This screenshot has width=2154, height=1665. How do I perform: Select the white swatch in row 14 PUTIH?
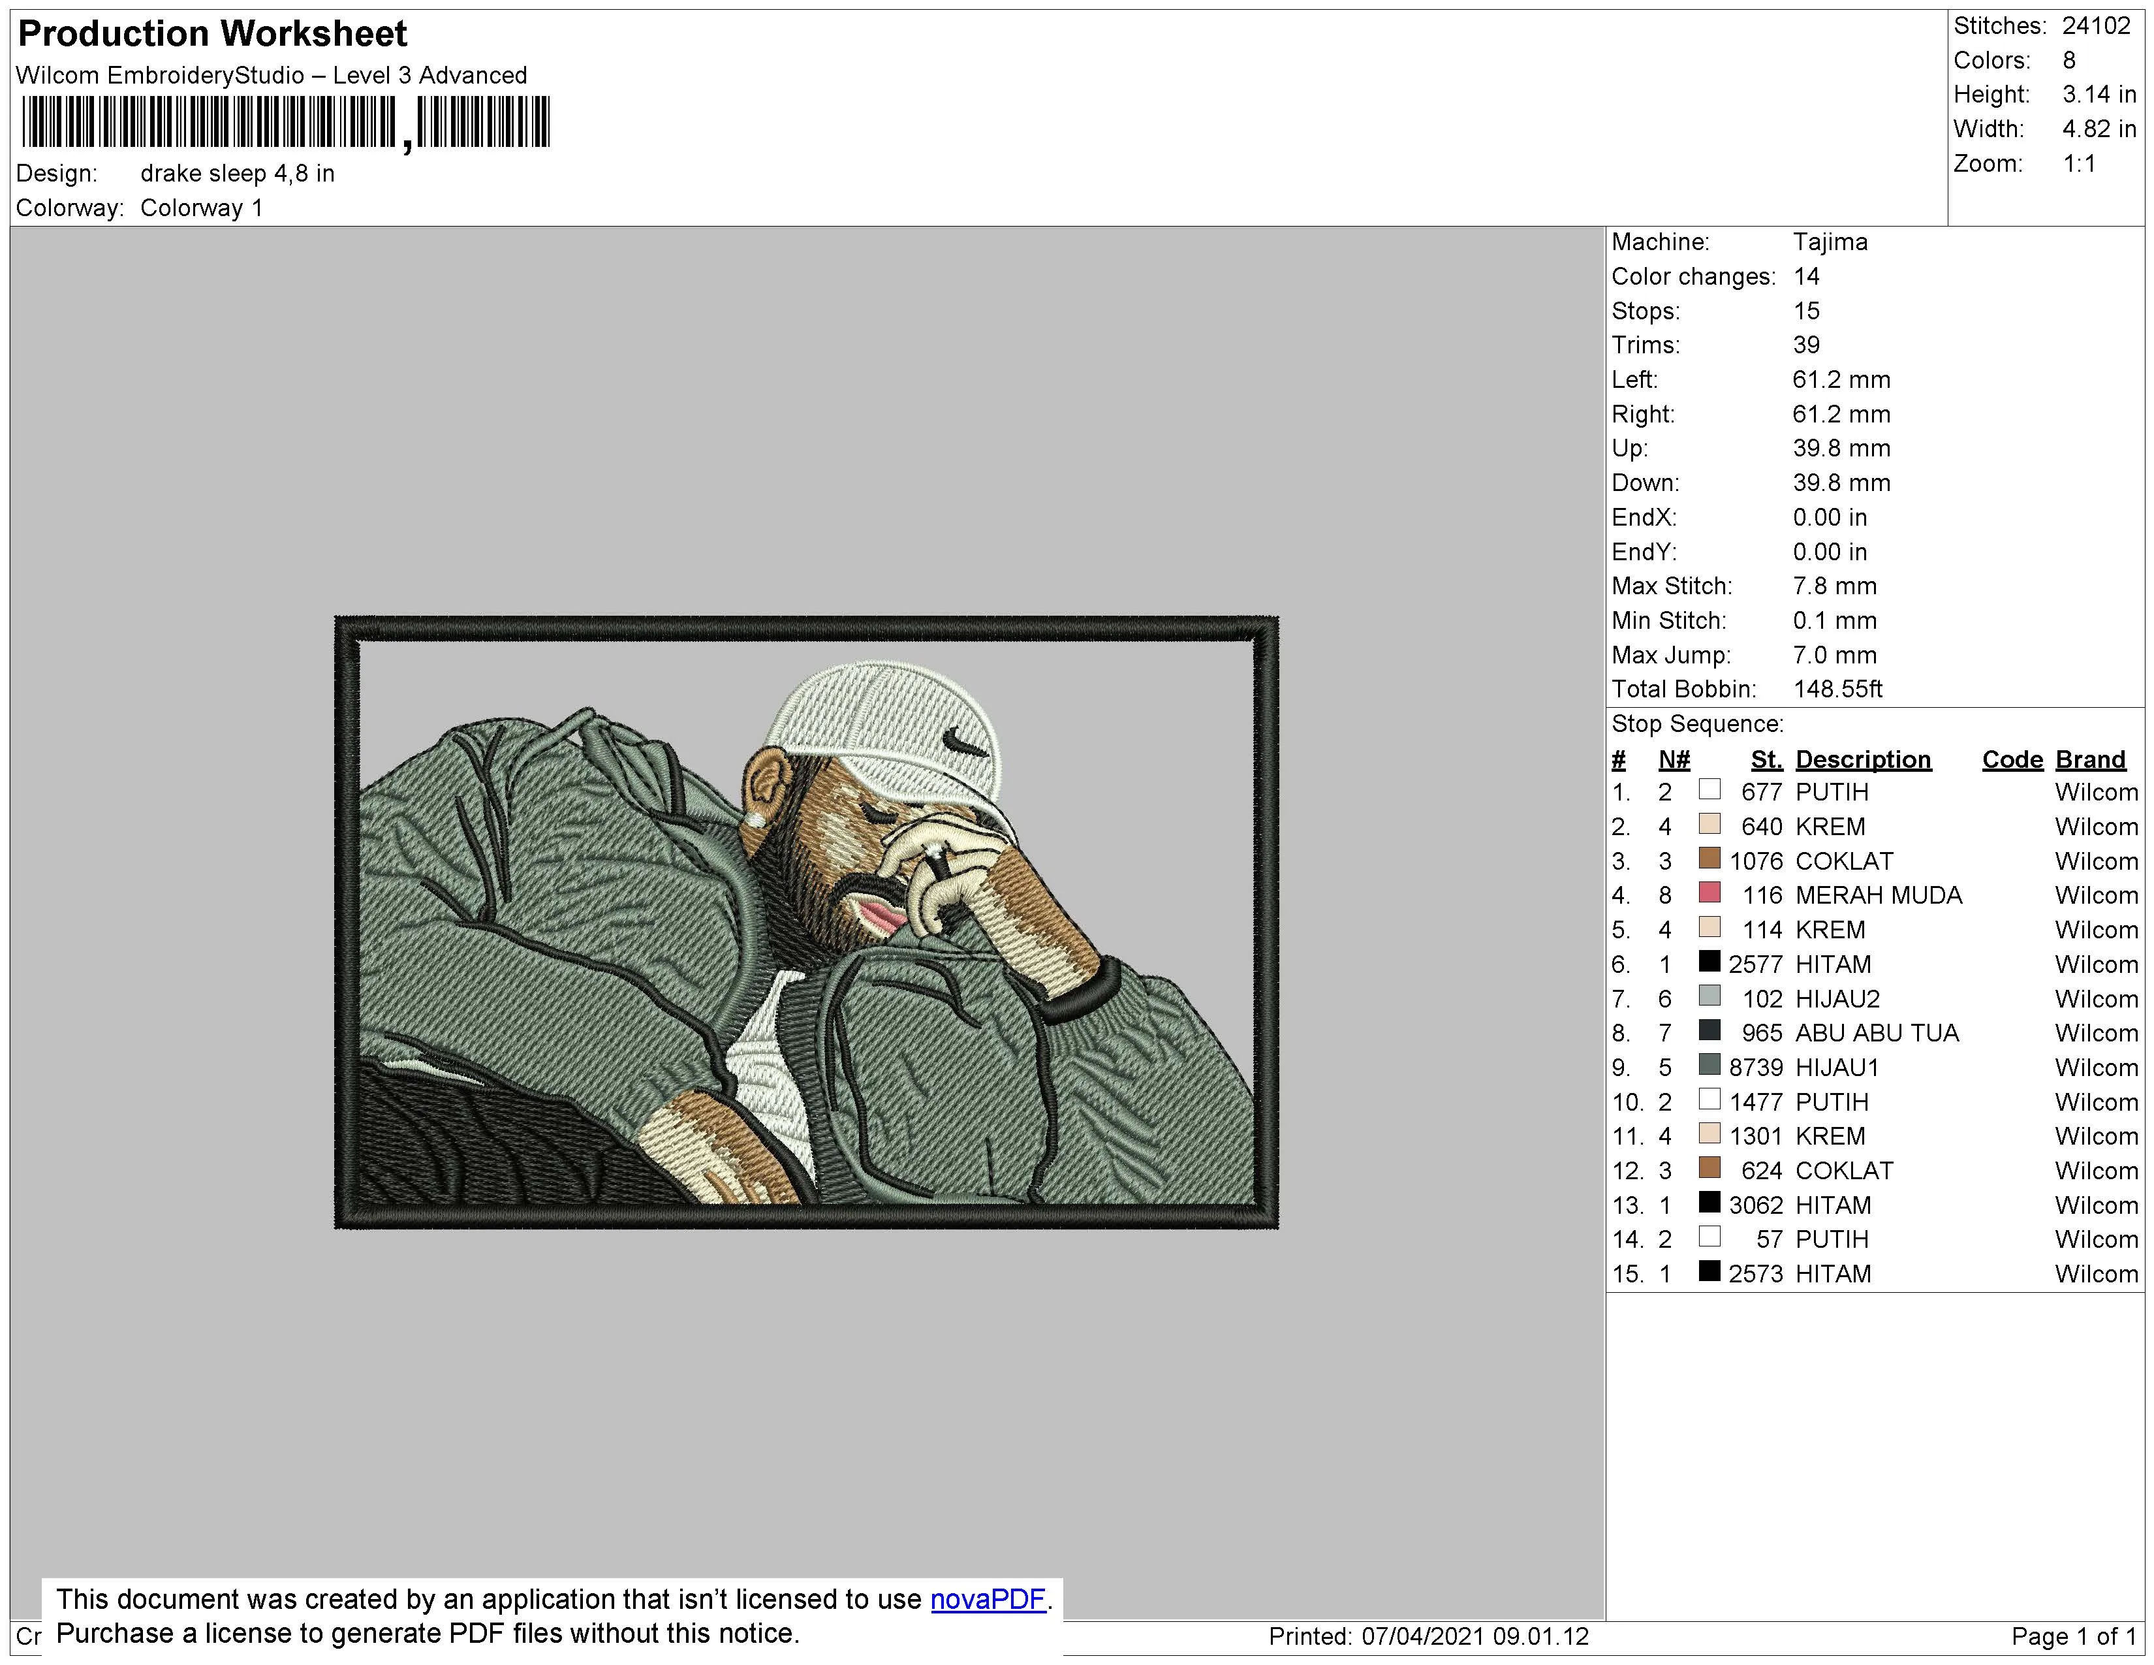(1709, 1236)
